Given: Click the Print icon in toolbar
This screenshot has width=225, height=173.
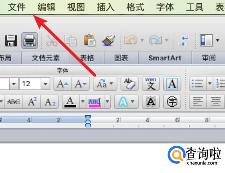Looking at the screenshot, I should [30, 41].
